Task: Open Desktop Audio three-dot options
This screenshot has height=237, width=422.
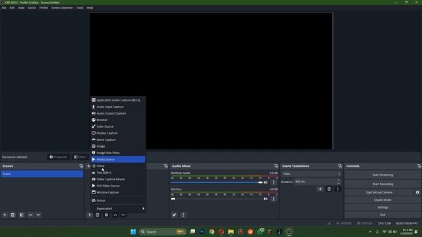Action: coord(274,182)
